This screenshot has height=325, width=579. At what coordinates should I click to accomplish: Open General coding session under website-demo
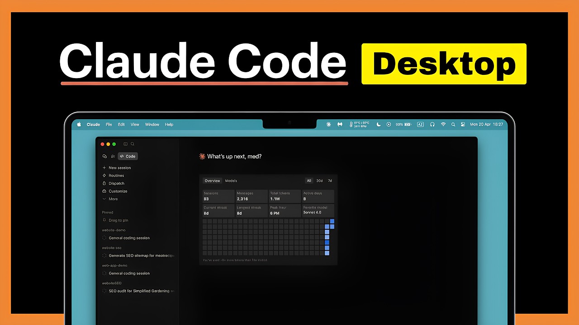(x=126, y=238)
